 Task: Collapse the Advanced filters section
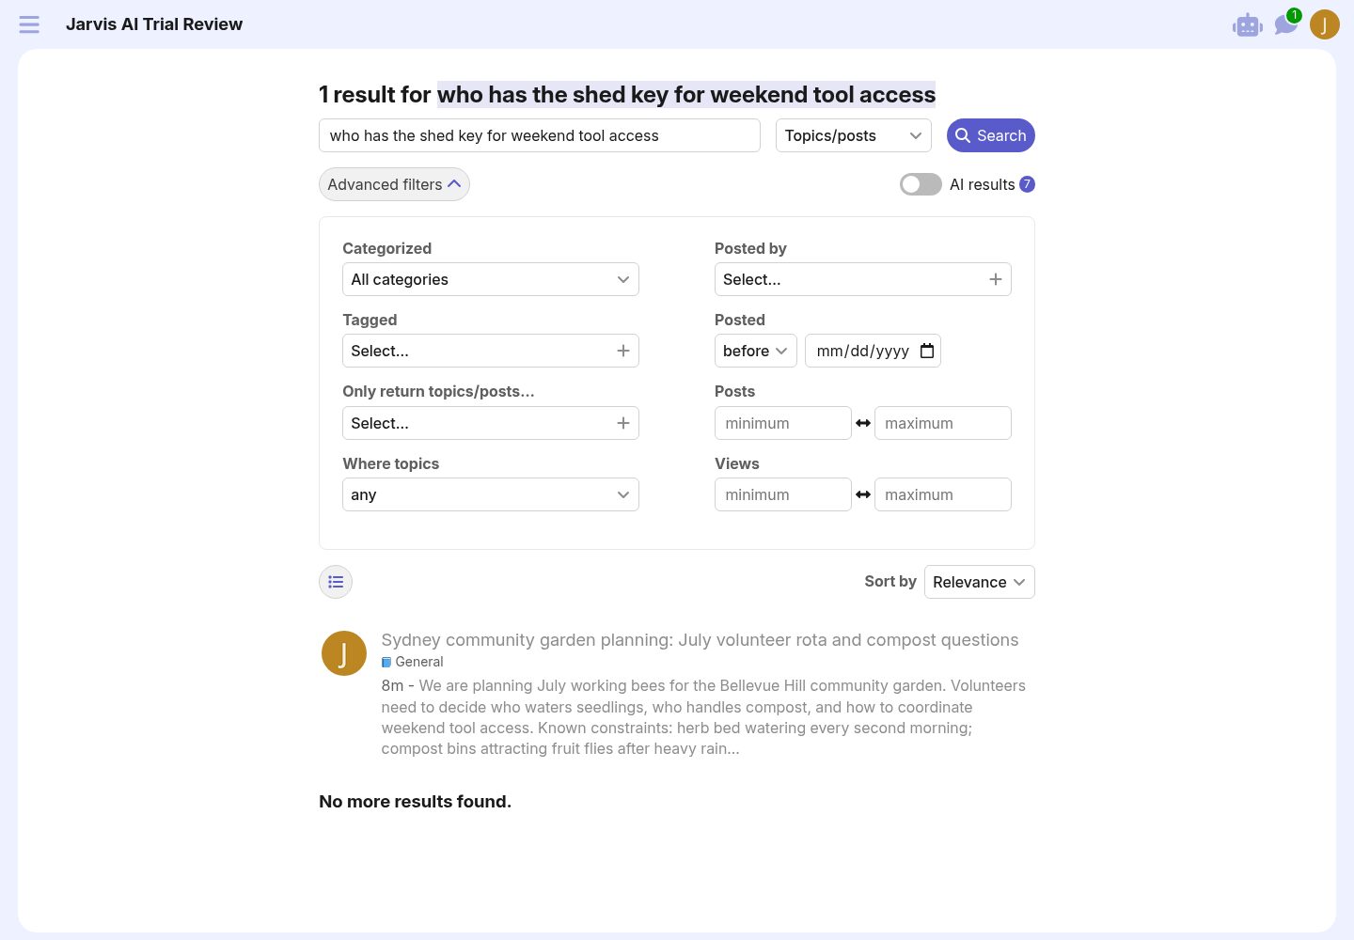[394, 184]
